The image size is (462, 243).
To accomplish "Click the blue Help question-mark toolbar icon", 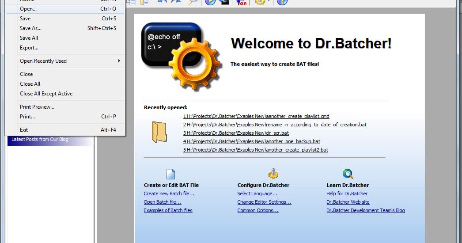I will [282, 2].
